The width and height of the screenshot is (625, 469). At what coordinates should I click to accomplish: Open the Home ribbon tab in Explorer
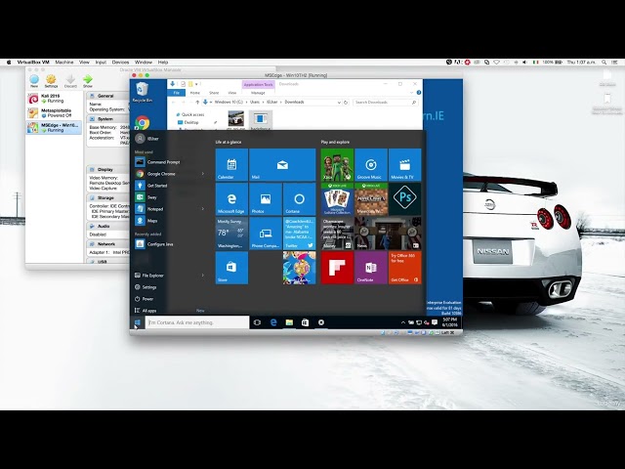click(x=195, y=93)
